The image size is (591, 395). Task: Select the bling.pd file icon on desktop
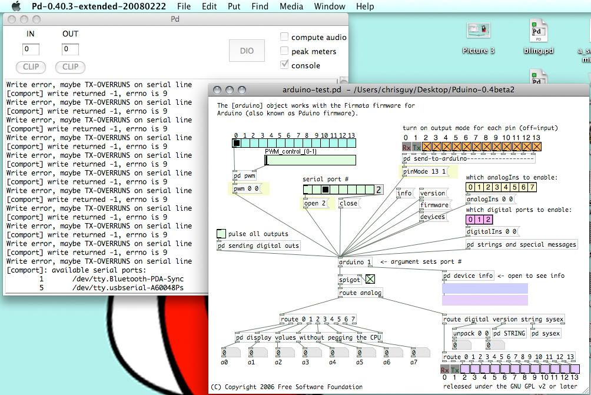[539, 33]
